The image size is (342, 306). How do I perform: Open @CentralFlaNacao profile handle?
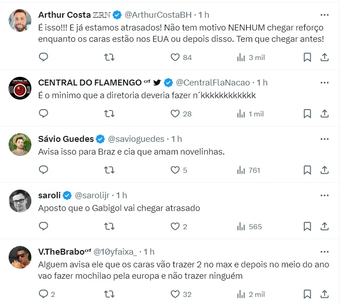click(213, 82)
